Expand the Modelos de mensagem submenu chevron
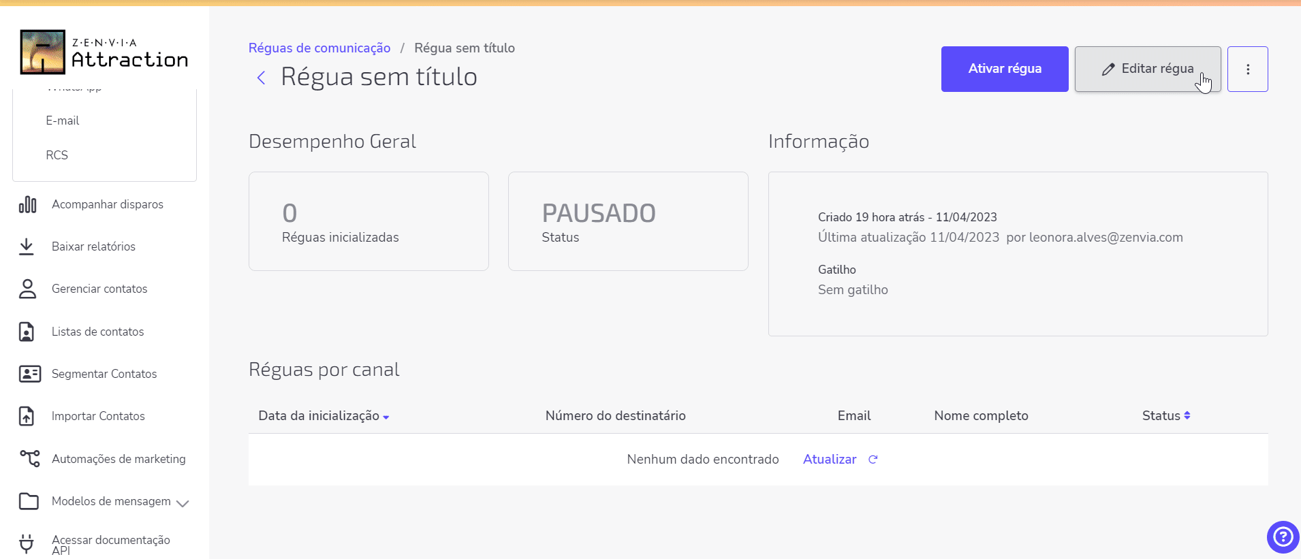 (183, 503)
